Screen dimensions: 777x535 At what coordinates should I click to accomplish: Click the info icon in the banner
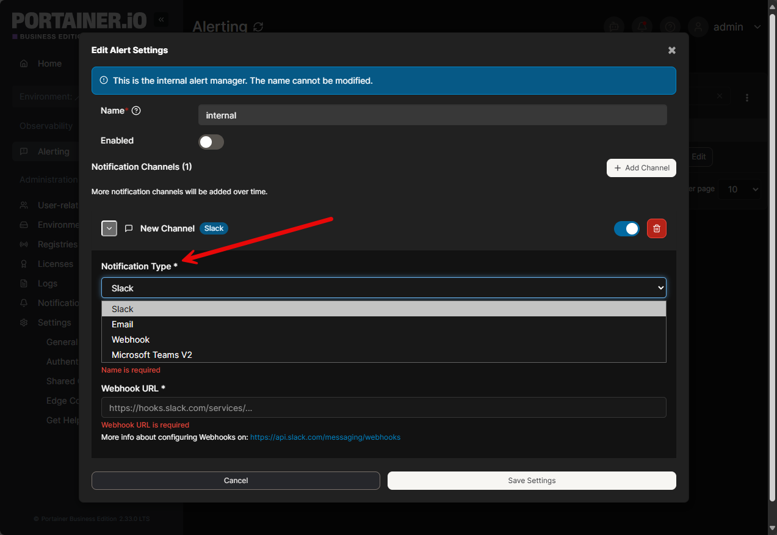(x=104, y=81)
